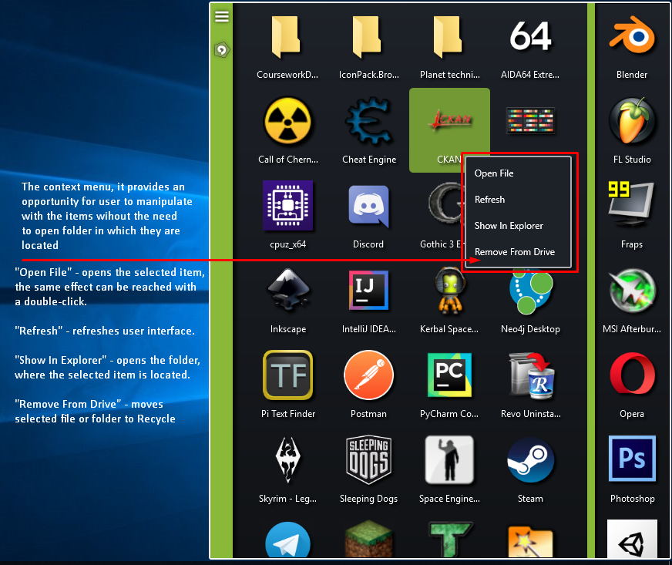The width and height of the screenshot is (672, 565).
Task: Open the hamburger menu icon
Action: point(222,16)
